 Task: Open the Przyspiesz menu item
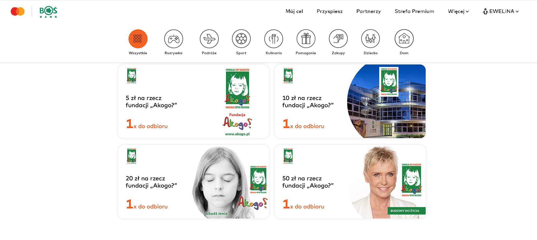click(329, 11)
